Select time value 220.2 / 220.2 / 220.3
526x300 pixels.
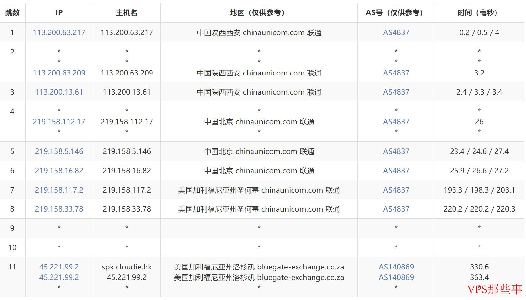tap(479, 209)
